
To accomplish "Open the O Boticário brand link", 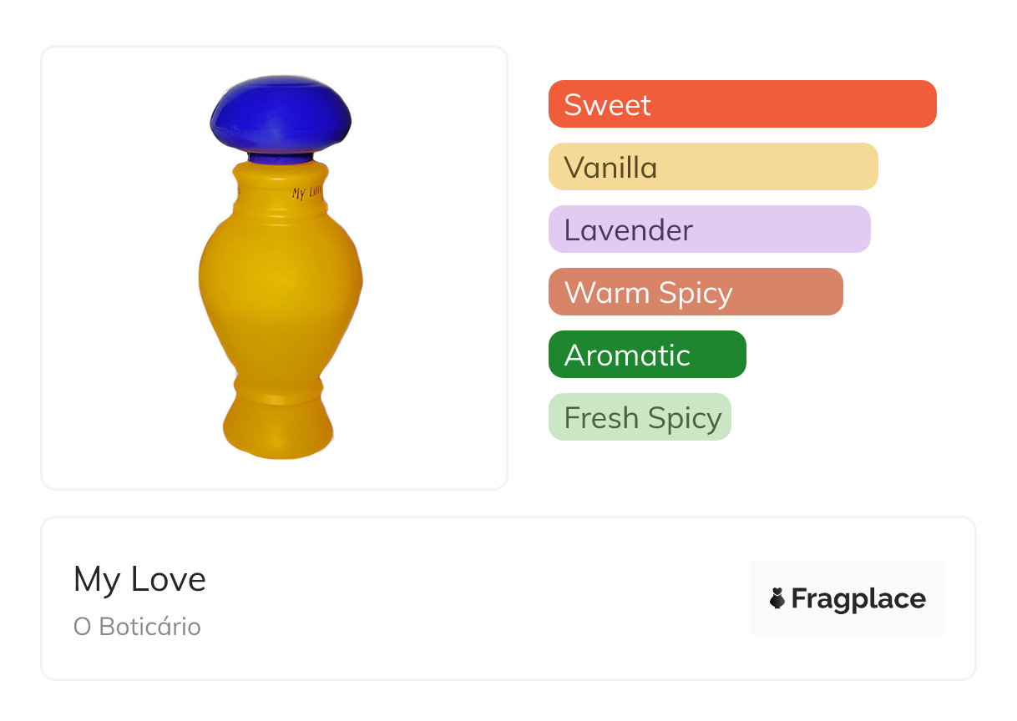I will click(137, 627).
